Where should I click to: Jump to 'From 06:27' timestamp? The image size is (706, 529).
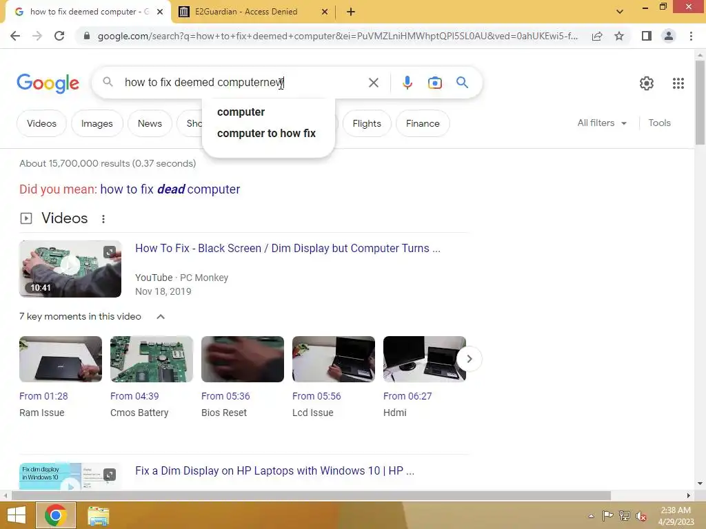tap(407, 396)
